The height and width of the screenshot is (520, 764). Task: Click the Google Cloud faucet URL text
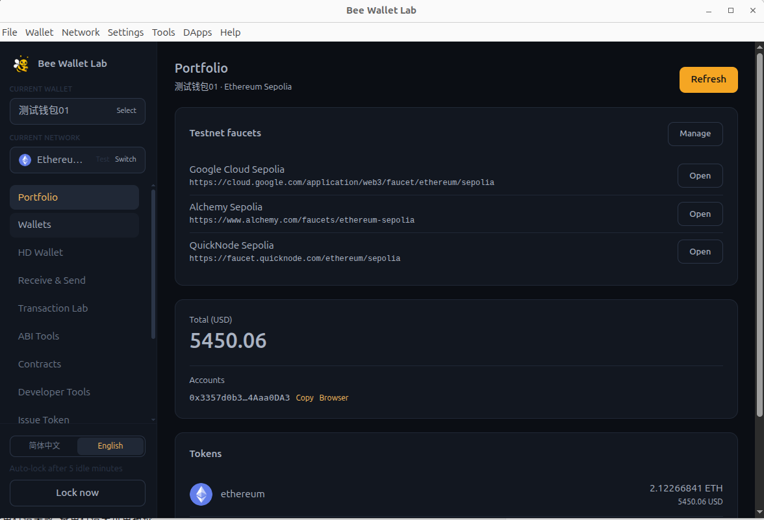tap(342, 182)
